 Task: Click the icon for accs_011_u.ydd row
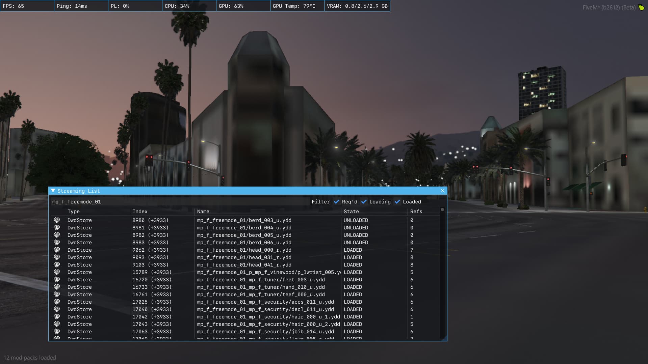click(57, 302)
